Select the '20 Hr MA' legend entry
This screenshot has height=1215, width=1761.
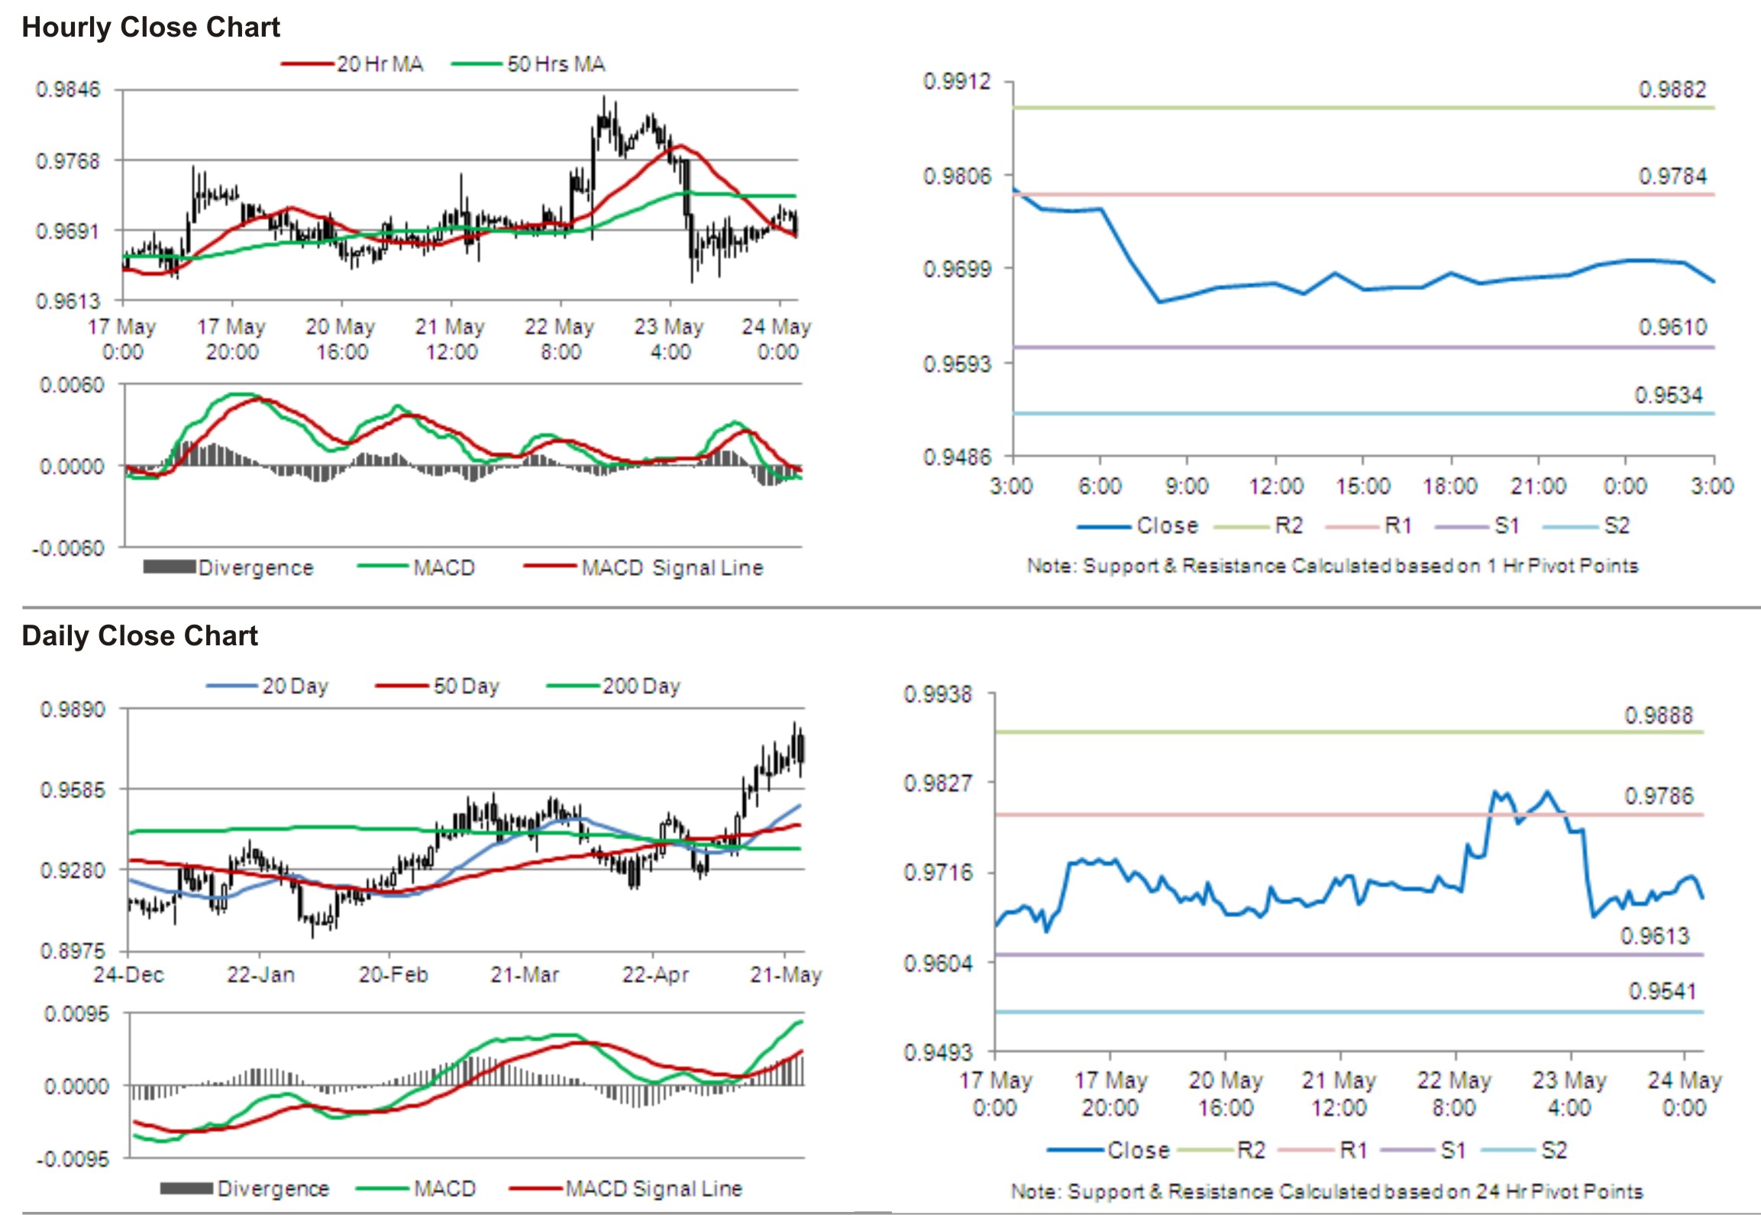click(x=352, y=64)
